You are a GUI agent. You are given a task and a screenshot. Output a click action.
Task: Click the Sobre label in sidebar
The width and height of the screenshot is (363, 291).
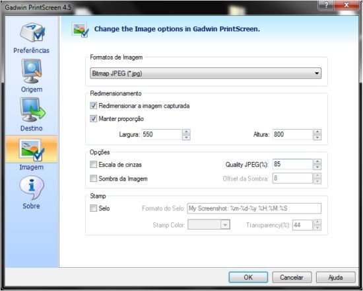(x=31, y=206)
